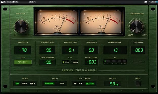Toggle the QC lock icon
Image resolution: width=158 pixels, height=94 pixels.
pos(155,2)
